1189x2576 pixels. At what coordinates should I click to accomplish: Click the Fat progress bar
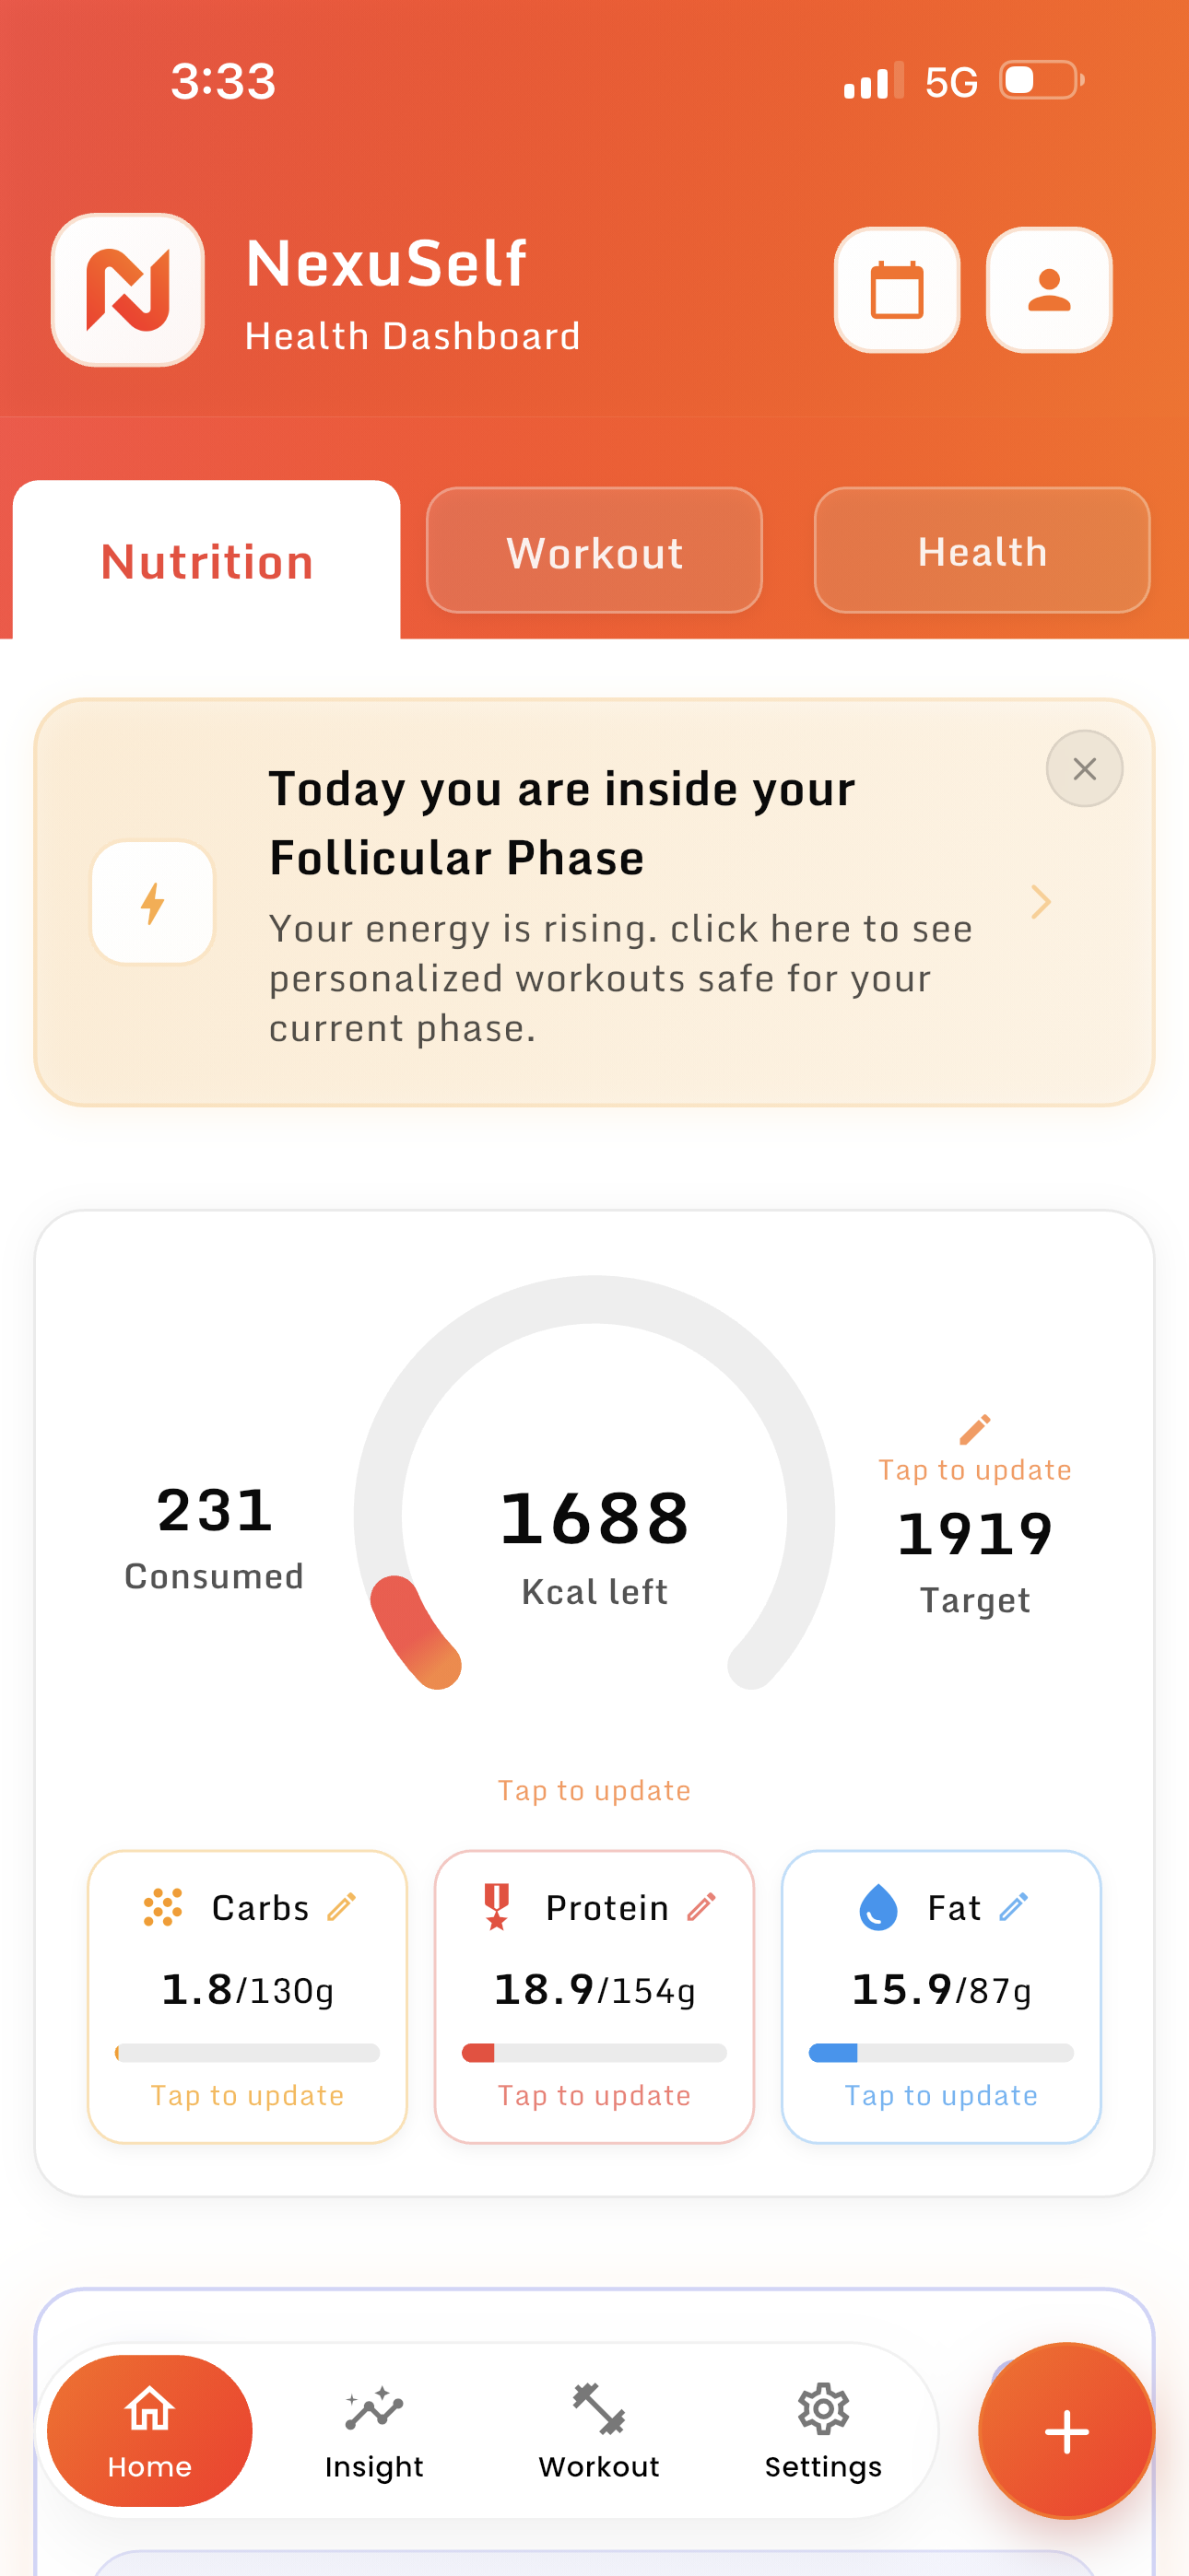click(941, 2053)
